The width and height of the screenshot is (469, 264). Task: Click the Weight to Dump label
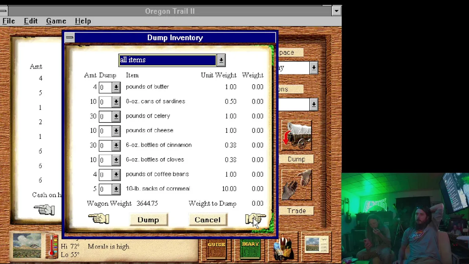click(213, 203)
